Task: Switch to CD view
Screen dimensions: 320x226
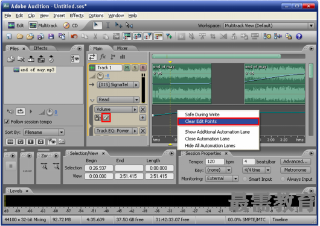Action: tap(71, 25)
